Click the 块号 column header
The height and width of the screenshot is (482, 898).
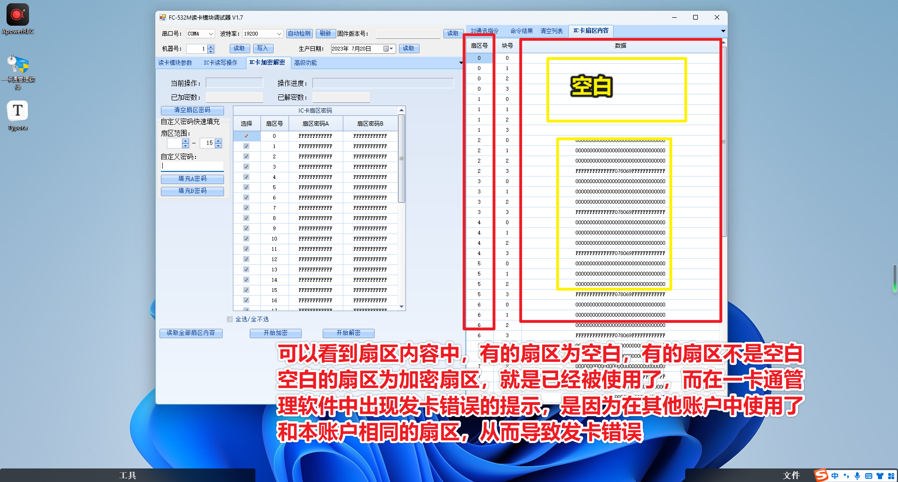pos(507,46)
